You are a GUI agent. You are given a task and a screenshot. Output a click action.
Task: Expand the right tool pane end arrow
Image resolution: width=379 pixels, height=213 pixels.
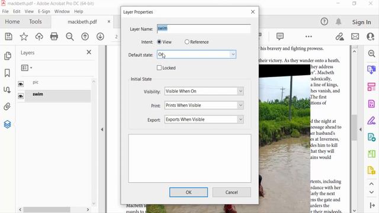(372, 205)
